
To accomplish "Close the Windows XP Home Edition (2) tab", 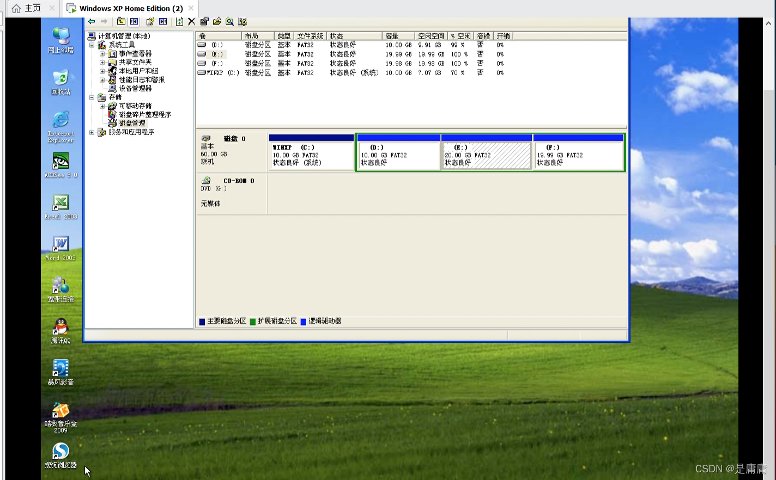I will click(191, 8).
